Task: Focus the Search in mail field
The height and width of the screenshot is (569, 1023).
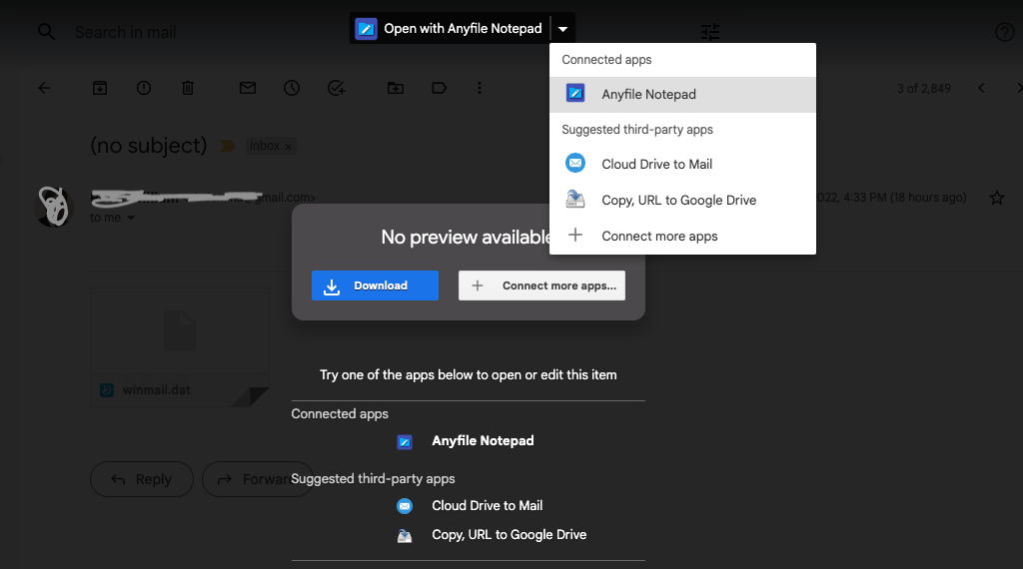Action: pos(126,32)
